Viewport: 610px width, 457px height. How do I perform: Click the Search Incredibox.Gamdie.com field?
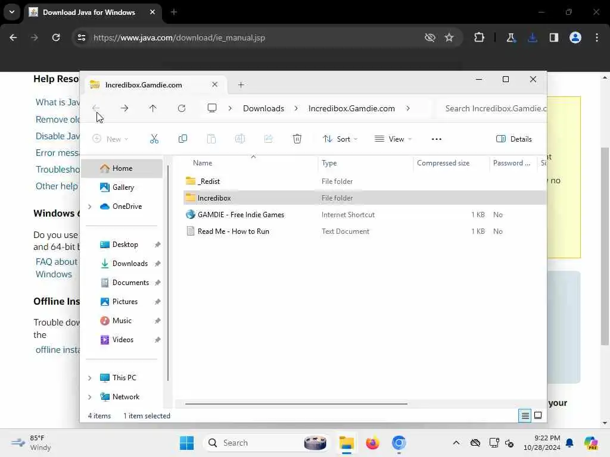pyautogui.click(x=491, y=108)
